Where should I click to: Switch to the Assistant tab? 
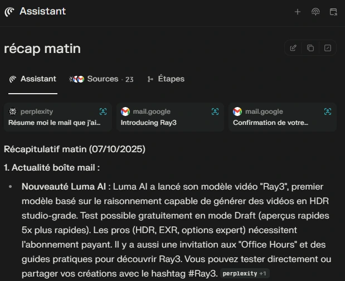33,79
